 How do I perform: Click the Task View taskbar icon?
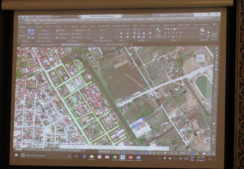[76, 156]
